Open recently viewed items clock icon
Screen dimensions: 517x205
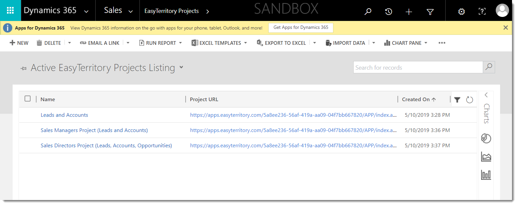pyautogui.click(x=388, y=12)
